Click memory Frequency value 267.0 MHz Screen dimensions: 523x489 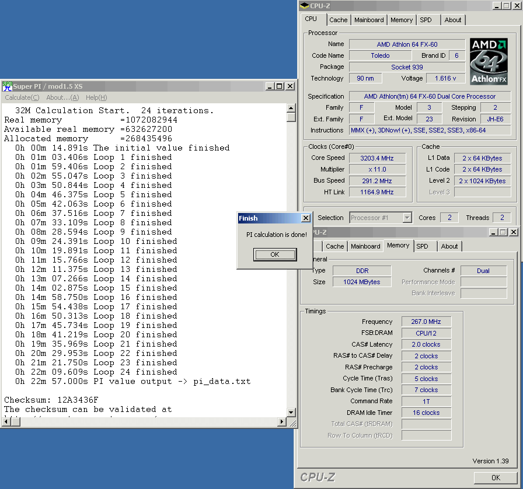[426, 322]
